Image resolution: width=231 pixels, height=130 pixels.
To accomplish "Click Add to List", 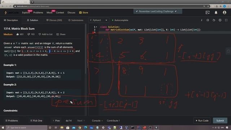I will [x=45, y=34].
